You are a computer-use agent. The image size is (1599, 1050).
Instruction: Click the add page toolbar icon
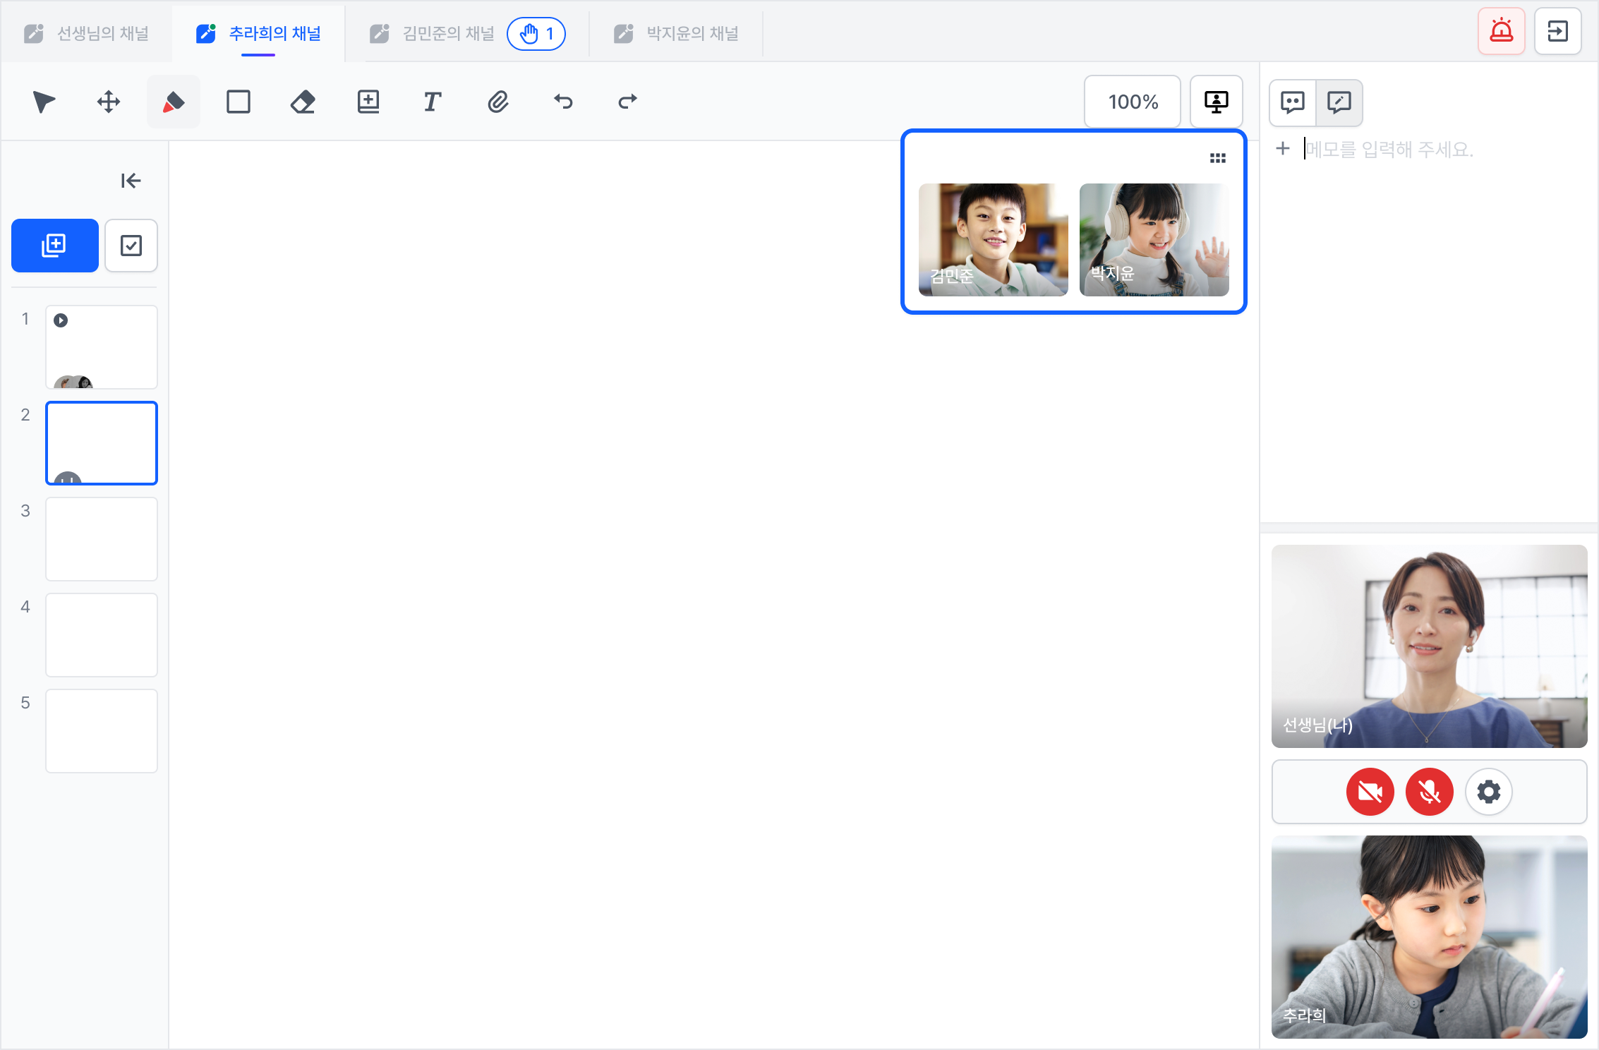(x=368, y=102)
